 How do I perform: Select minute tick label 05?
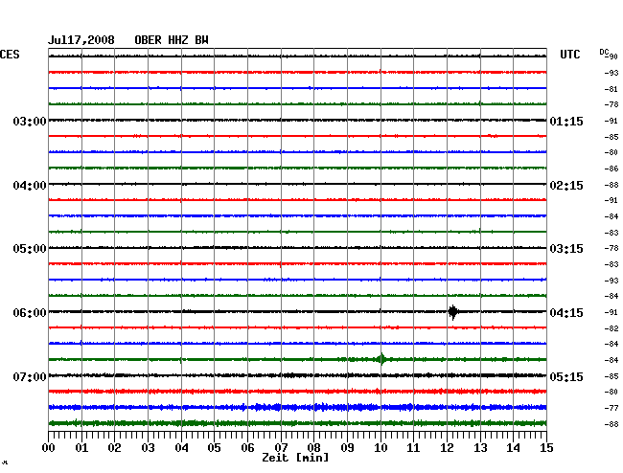click(214, 448)
